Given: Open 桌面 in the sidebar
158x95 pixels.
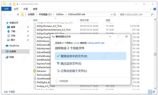Looking at the screenshot, I should (13, 27).
